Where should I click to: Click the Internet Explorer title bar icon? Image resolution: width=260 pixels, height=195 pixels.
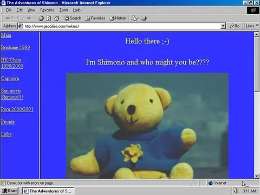[x=3, y=3]
